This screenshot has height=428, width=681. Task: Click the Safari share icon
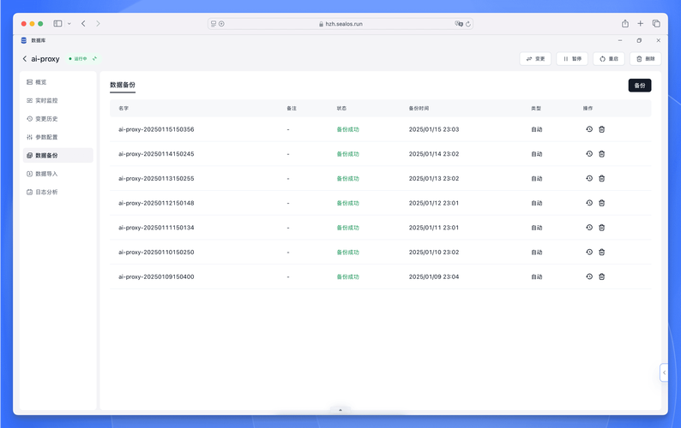(x=625, y=24)
